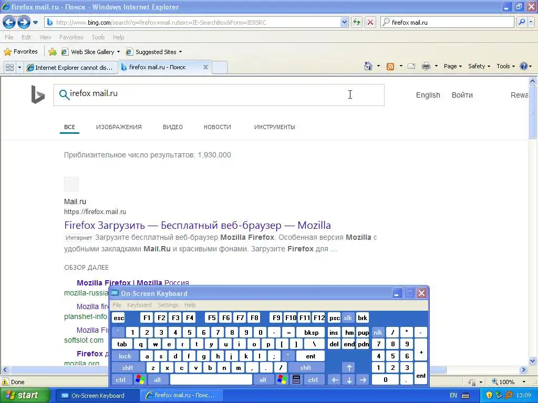The image size is (538, 403).
Task: Open the Keyboard menu of On-Screen Keyboard
Action: [139, 305]
